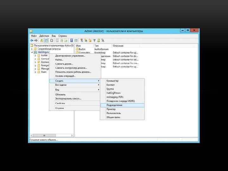Click the builtinDomain type cell
Viewport: 228px width, 171px height.
coord(102,49)
